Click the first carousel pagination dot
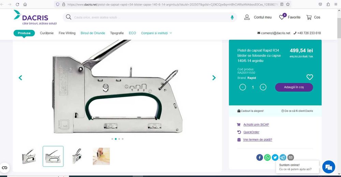Screen dimensions: 341x177 click(x=112, y=139)
